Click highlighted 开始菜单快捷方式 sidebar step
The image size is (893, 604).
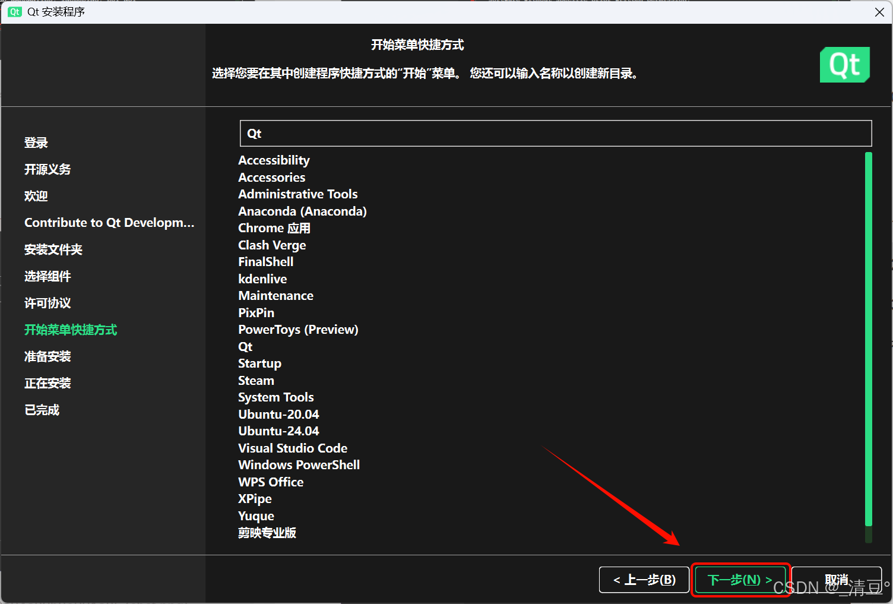[71, 330]
